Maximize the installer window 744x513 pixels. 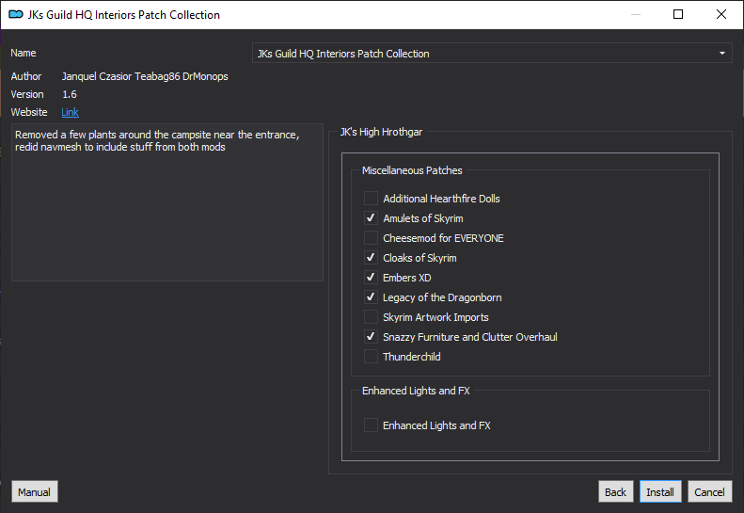pos(678,14)
